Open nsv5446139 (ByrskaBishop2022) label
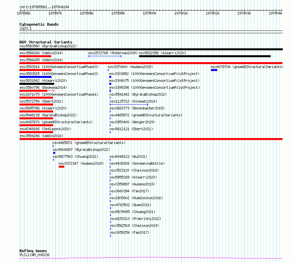 pyautogui.click(x=48, y=115)
